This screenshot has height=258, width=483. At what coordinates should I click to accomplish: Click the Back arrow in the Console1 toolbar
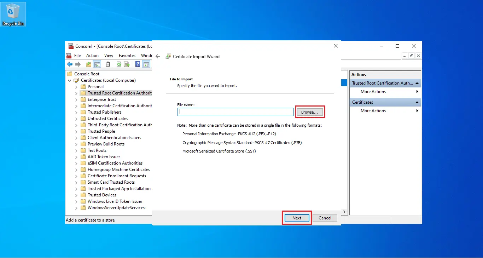[70, 64]
